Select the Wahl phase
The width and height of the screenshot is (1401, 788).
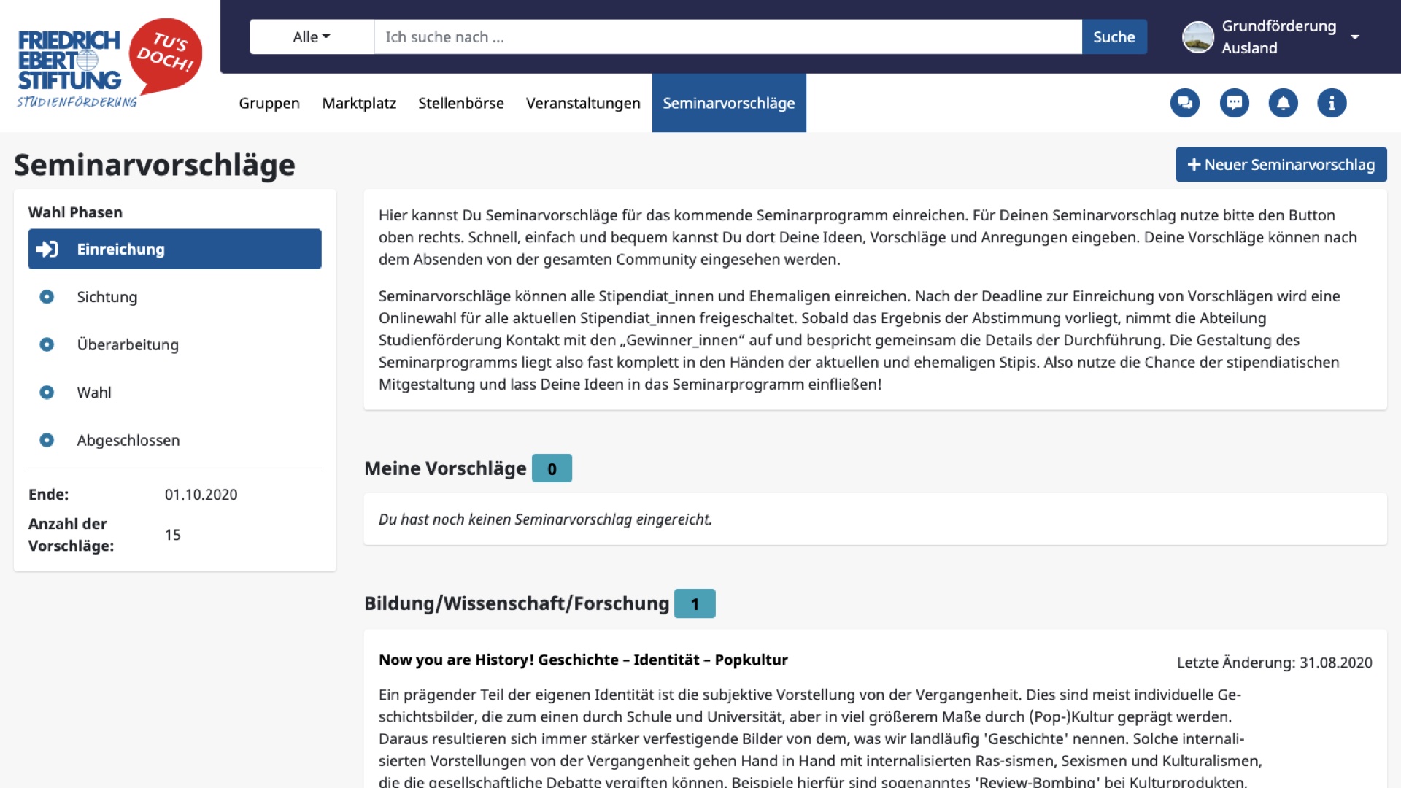[x=94, y=393]
